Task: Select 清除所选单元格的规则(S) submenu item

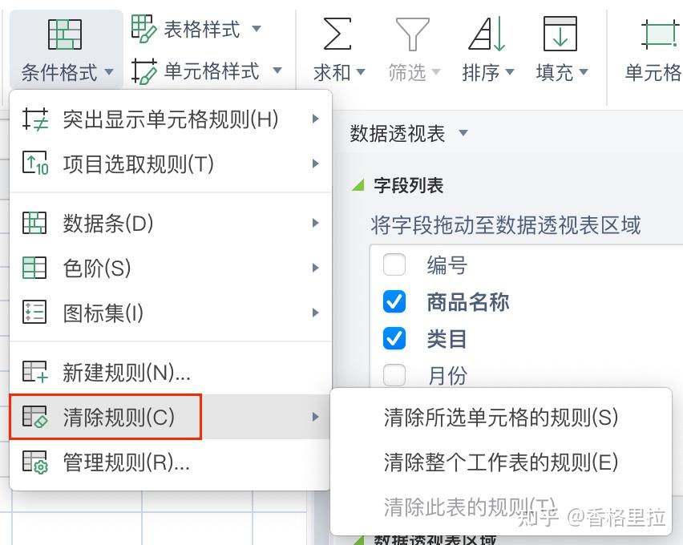Action: [x=501, y=417]
